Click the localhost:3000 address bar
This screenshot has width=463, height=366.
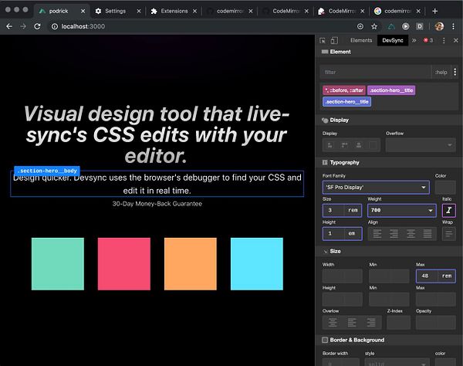pyautogui.click(x=201, y=26)
